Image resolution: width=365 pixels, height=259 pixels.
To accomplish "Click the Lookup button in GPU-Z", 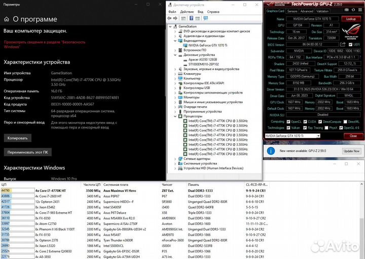I will click(351, 19).
